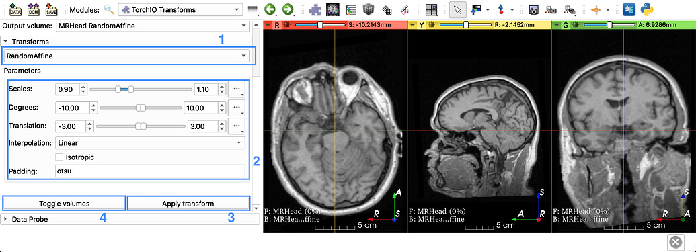Click the Apply transform button
The image size is (696, 252).
coord(188,204)
